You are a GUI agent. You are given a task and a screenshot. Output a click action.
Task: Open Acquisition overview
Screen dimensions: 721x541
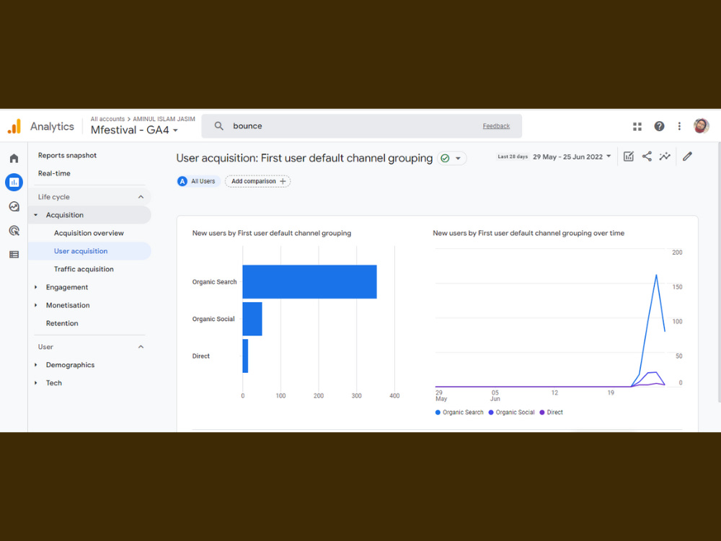pos(89,233)
